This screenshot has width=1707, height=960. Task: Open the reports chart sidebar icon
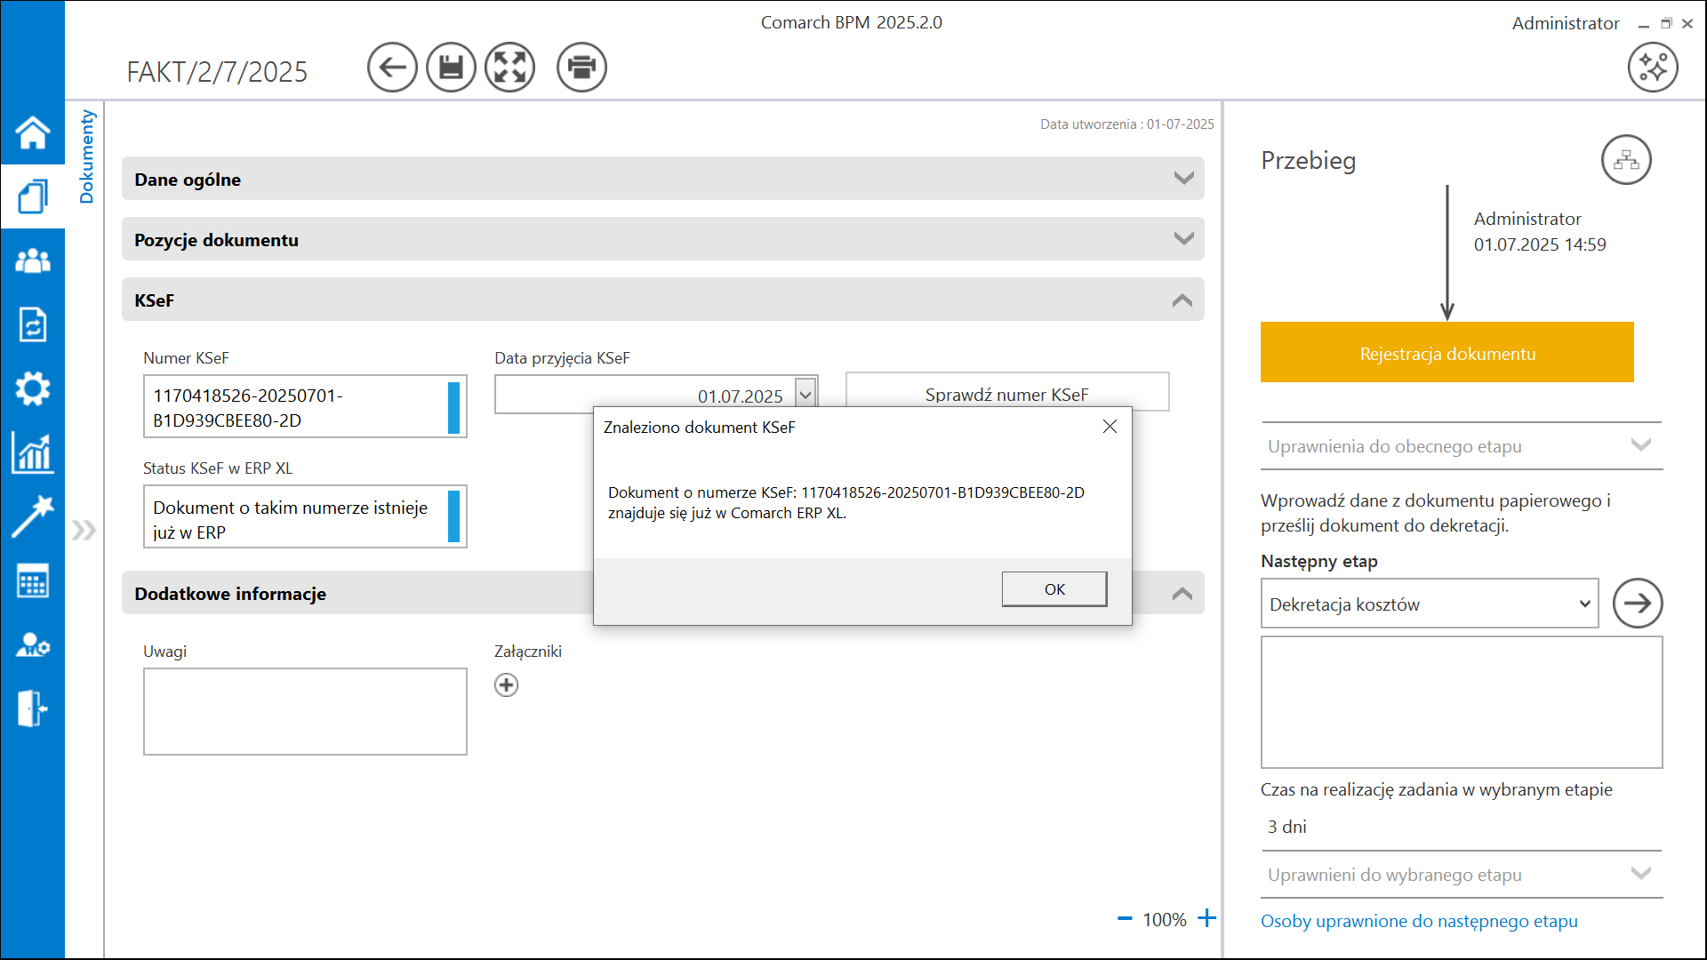tap(33, 452)
